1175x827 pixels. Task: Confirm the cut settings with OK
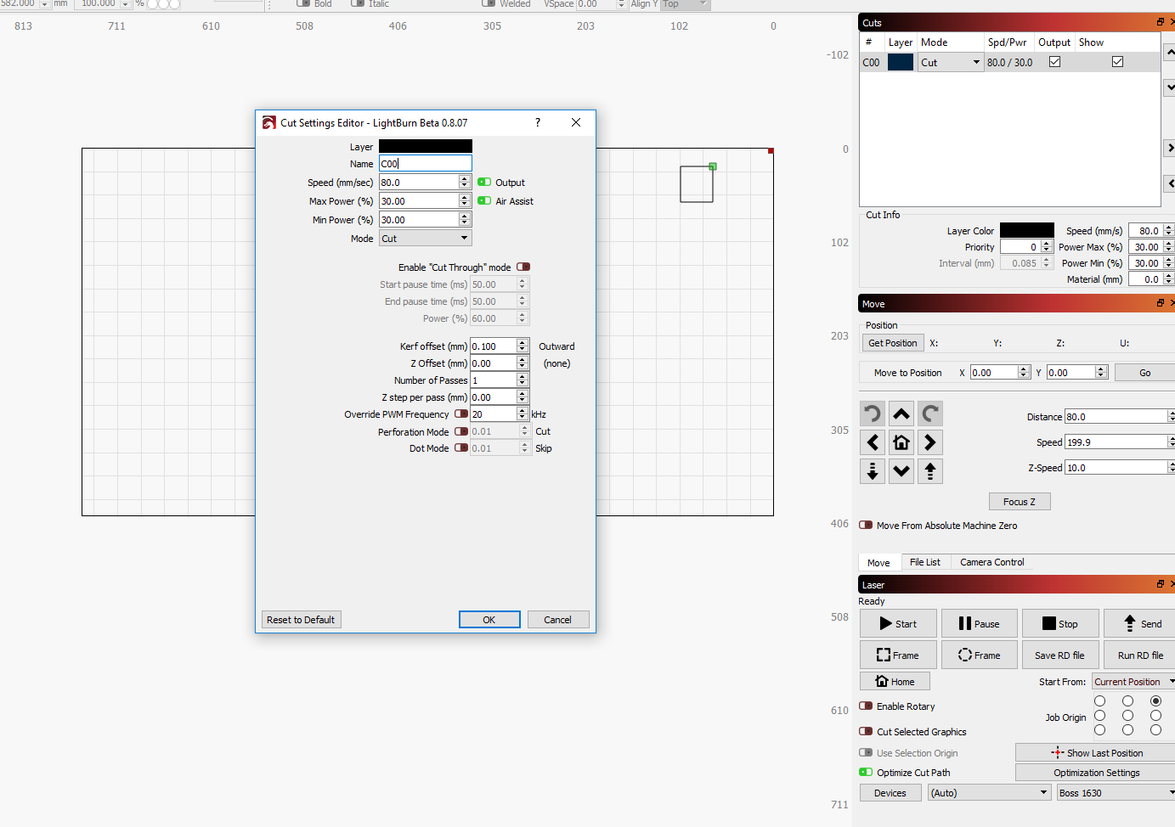tap(489, 620)
